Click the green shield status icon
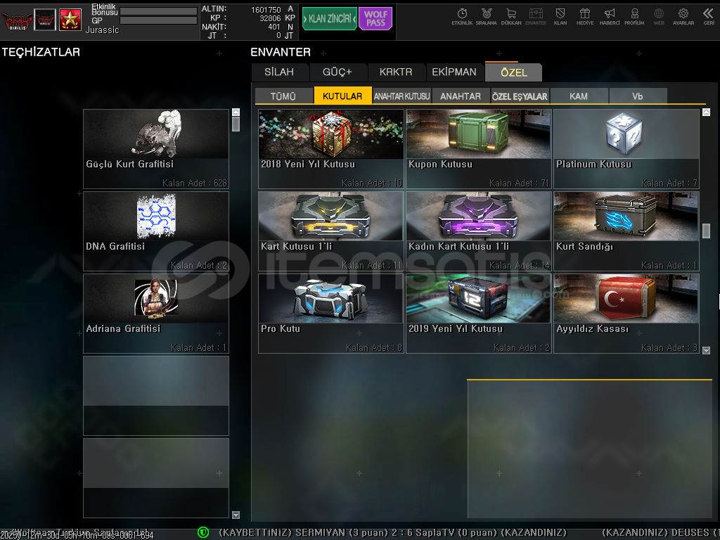The image size is (720, 540). (203, 532)
